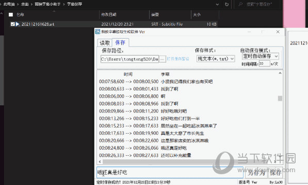Click the subtitle app icon in title bar
The width and height of the screenshot is (308, 185).
click(98, 32)
